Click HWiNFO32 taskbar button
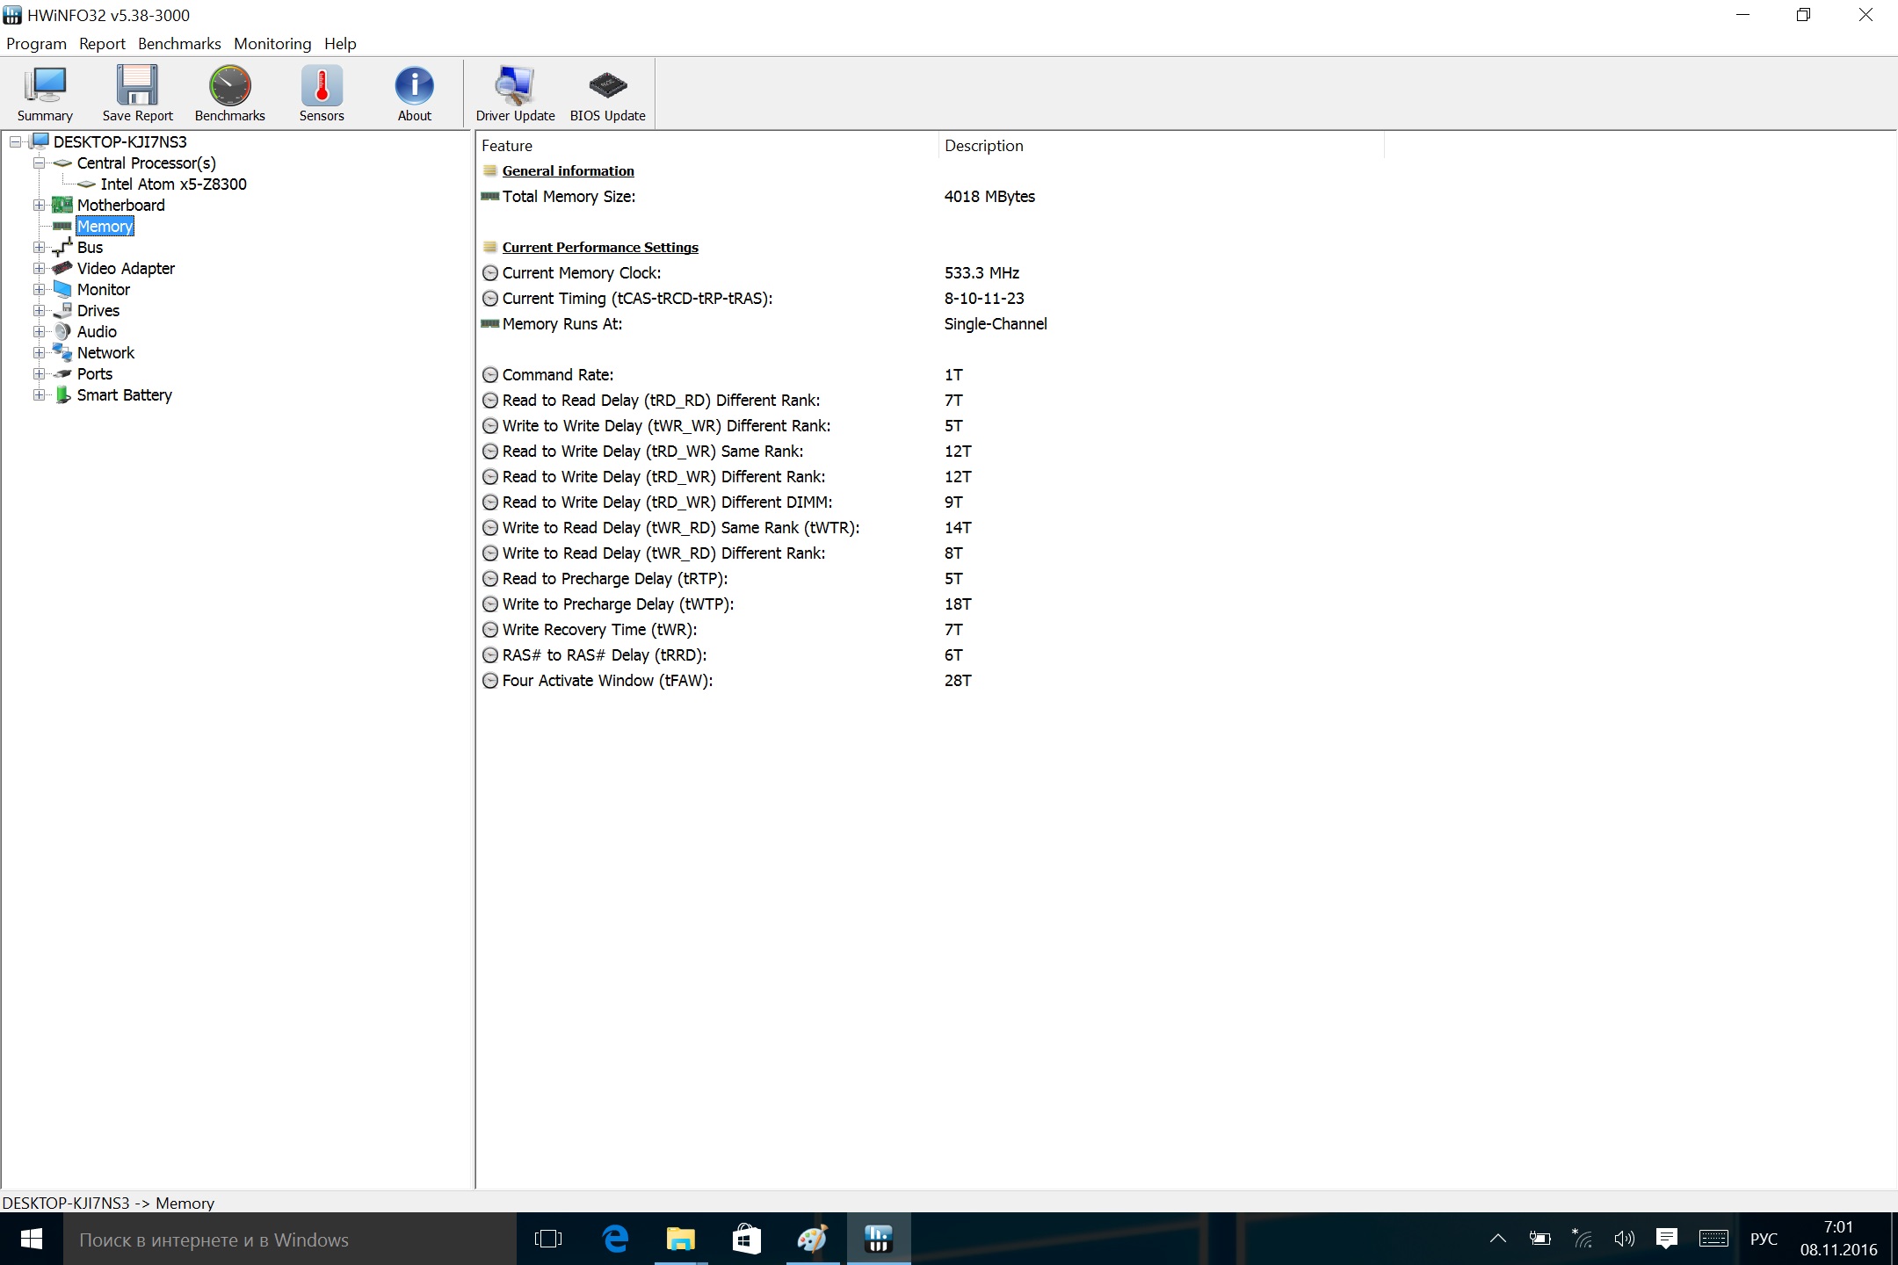 click(879, 1239)
